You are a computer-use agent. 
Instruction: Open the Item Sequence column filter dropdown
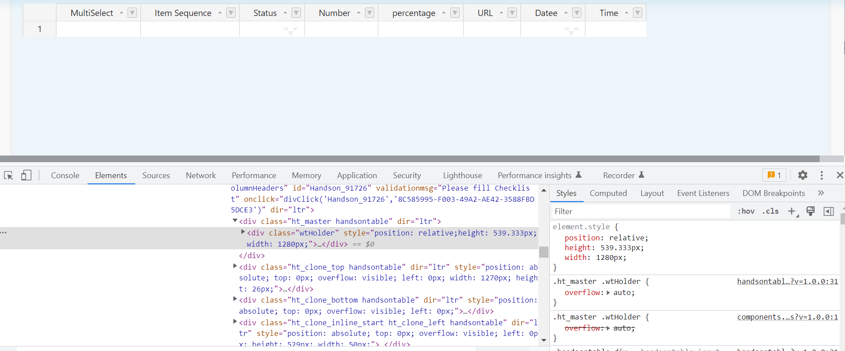click(x=231, y=13)
